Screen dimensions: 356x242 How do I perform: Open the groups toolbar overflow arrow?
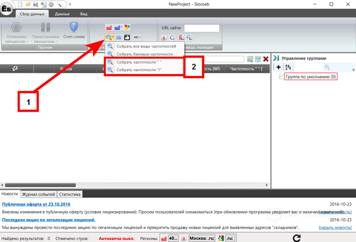(353, 70)
